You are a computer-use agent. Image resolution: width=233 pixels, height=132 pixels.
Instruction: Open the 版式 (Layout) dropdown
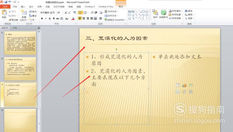[x=33, y=11]
